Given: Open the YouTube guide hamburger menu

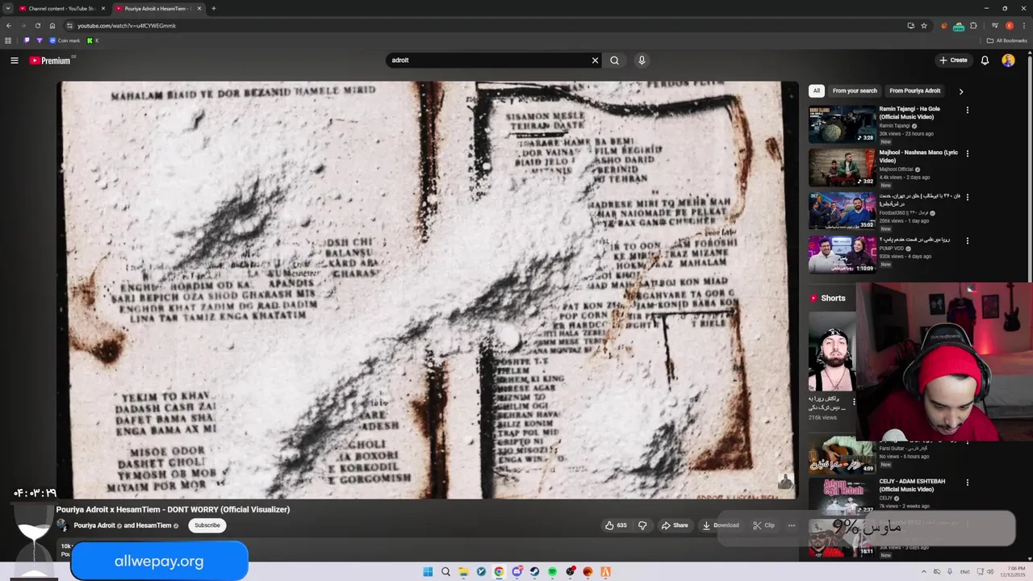Looking at the screenshot, I should tap(14, 61).
